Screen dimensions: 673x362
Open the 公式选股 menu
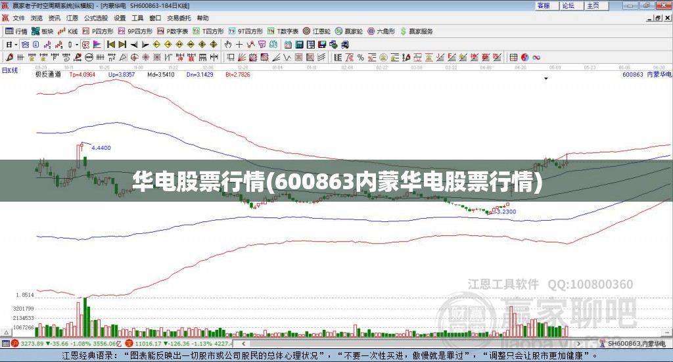pyautogui.click(x=96, y=18)
